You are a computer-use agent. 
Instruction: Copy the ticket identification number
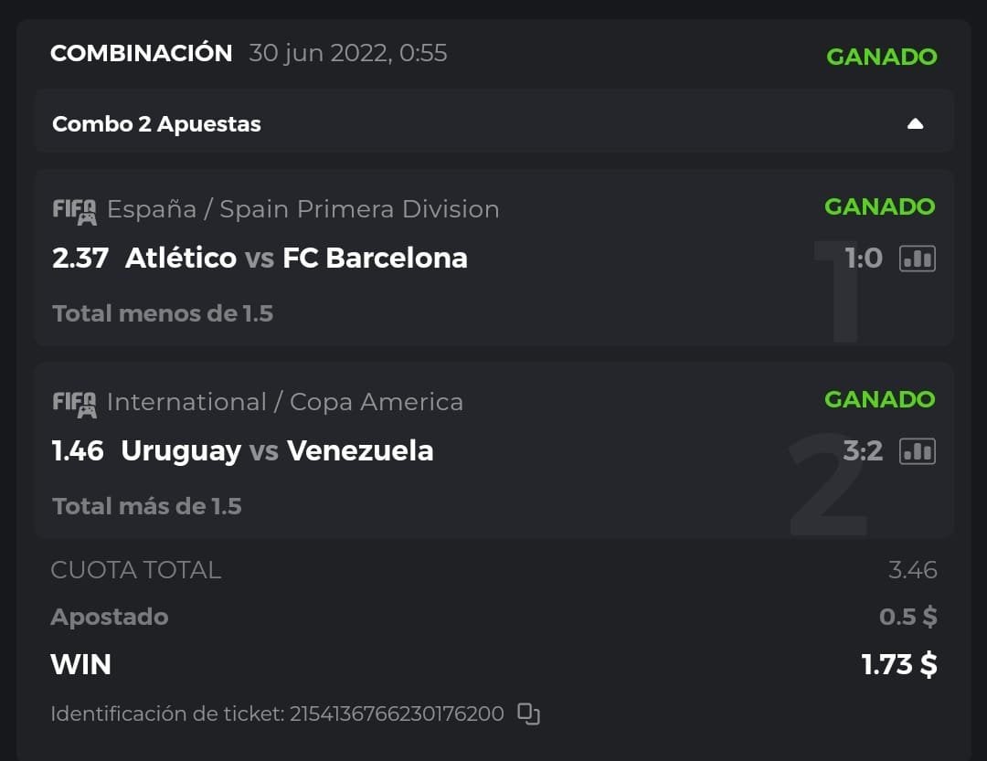pos(528,713)
